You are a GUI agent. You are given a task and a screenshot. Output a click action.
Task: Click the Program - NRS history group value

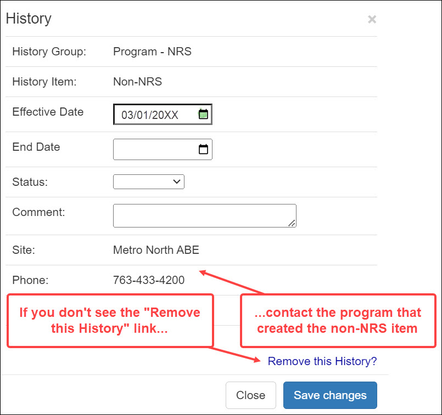pos(152,52)
